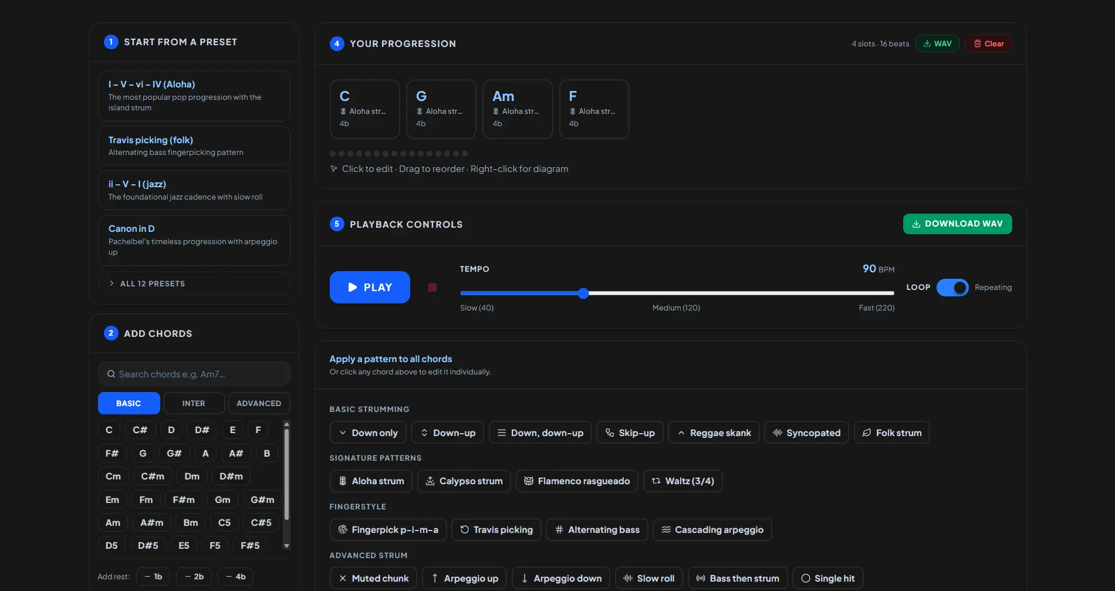Click the Down only strumming pattern icon

click(x=343, y=433)
